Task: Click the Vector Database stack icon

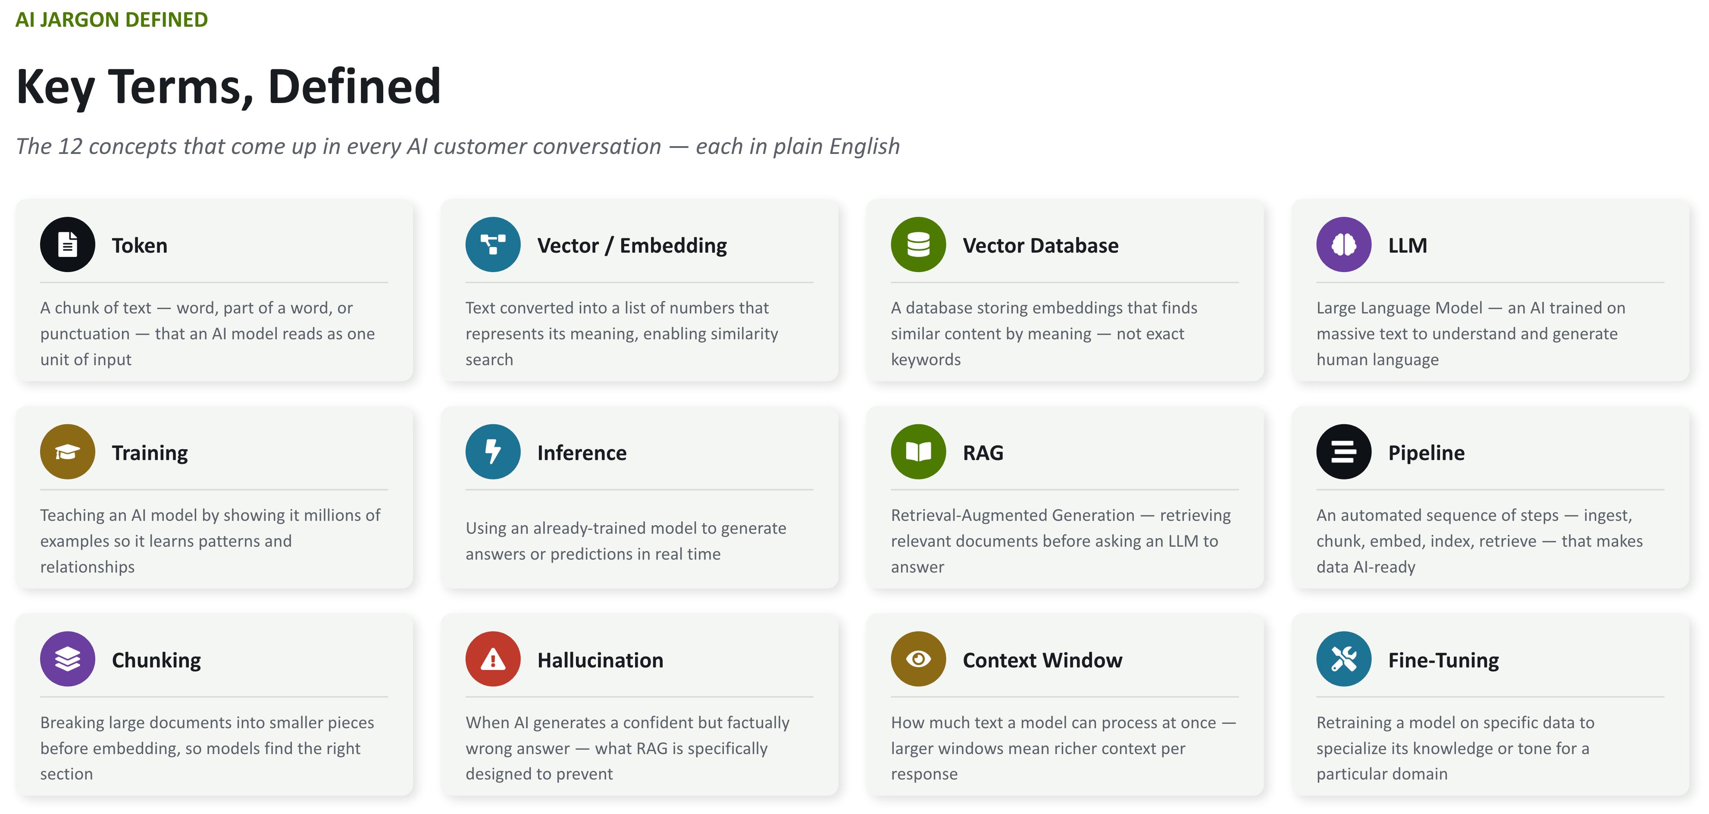Action: (918, 245)
